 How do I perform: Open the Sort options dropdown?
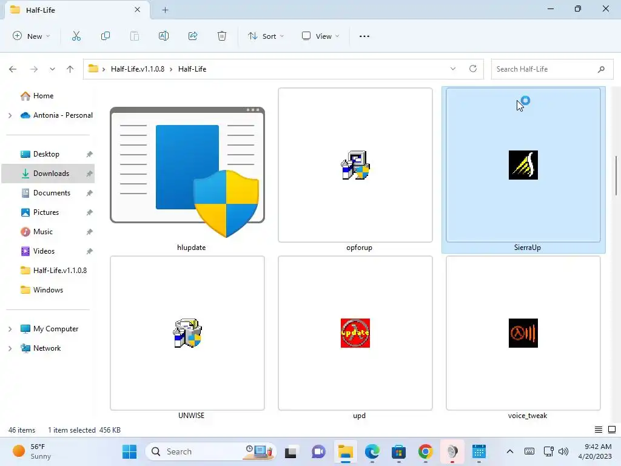(266, 36)
